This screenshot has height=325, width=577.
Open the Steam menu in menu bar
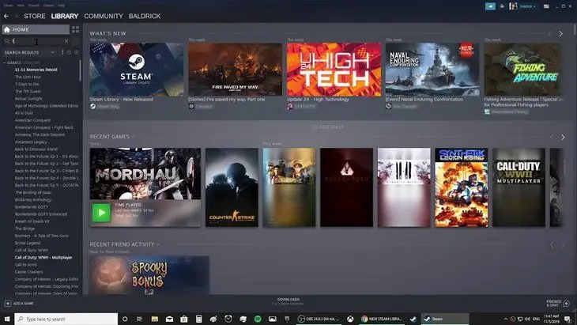[x=8, y=6]
